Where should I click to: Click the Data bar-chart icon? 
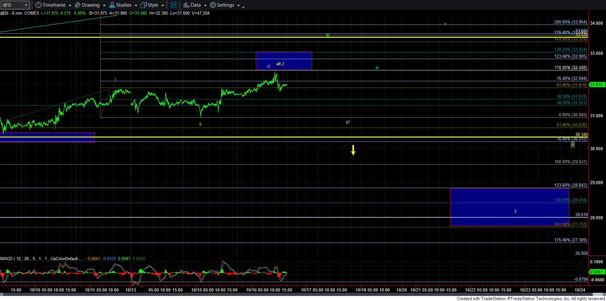(186, 5)
